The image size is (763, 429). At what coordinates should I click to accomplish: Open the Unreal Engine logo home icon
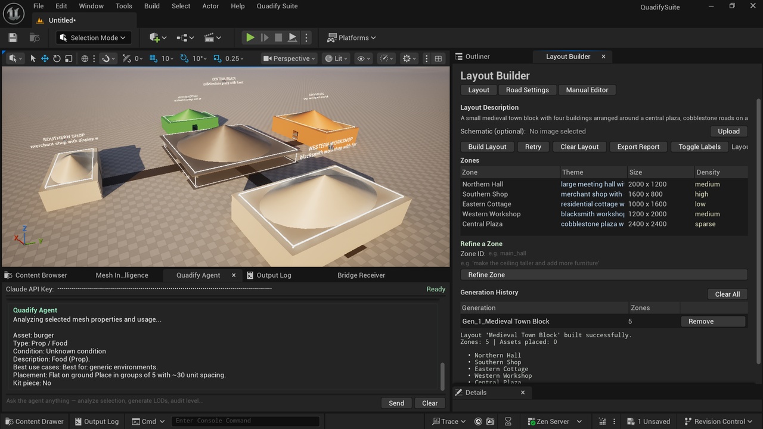(14, 13)
